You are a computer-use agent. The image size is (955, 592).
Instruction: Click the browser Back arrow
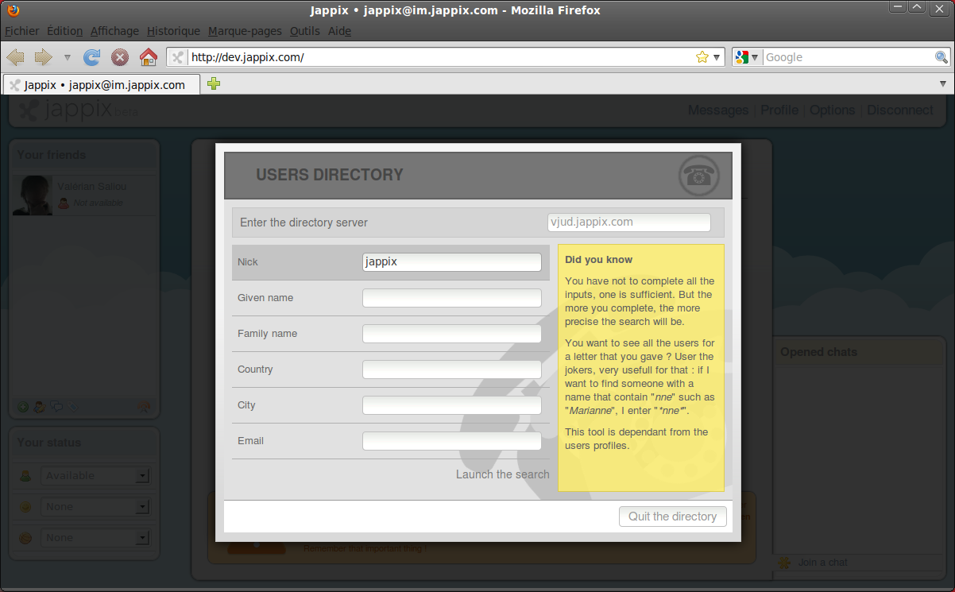(16, 57)
